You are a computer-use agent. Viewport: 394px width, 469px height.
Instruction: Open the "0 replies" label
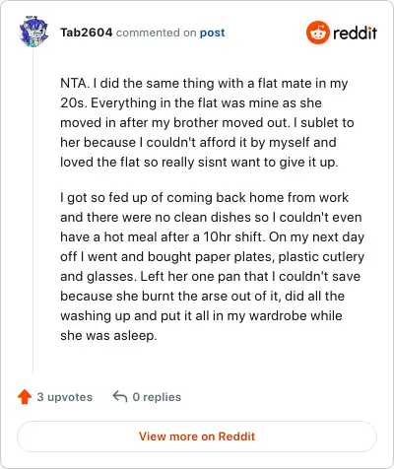pyautogui.click(x=157, y=397)
